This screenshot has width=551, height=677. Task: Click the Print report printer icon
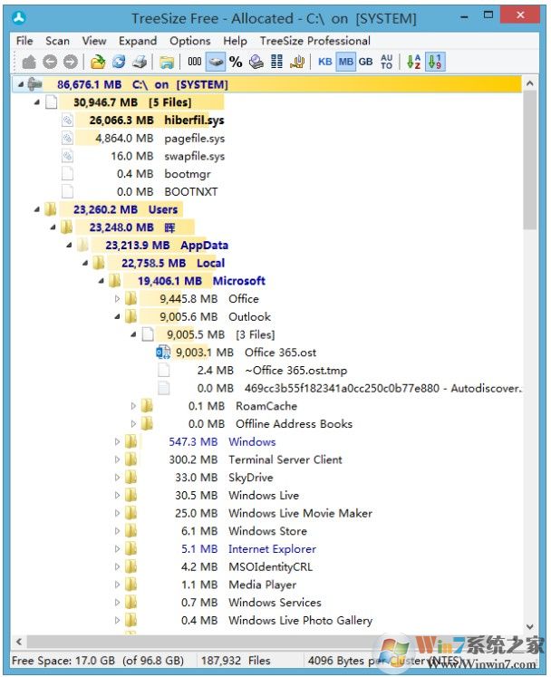[x=139, y=62]
